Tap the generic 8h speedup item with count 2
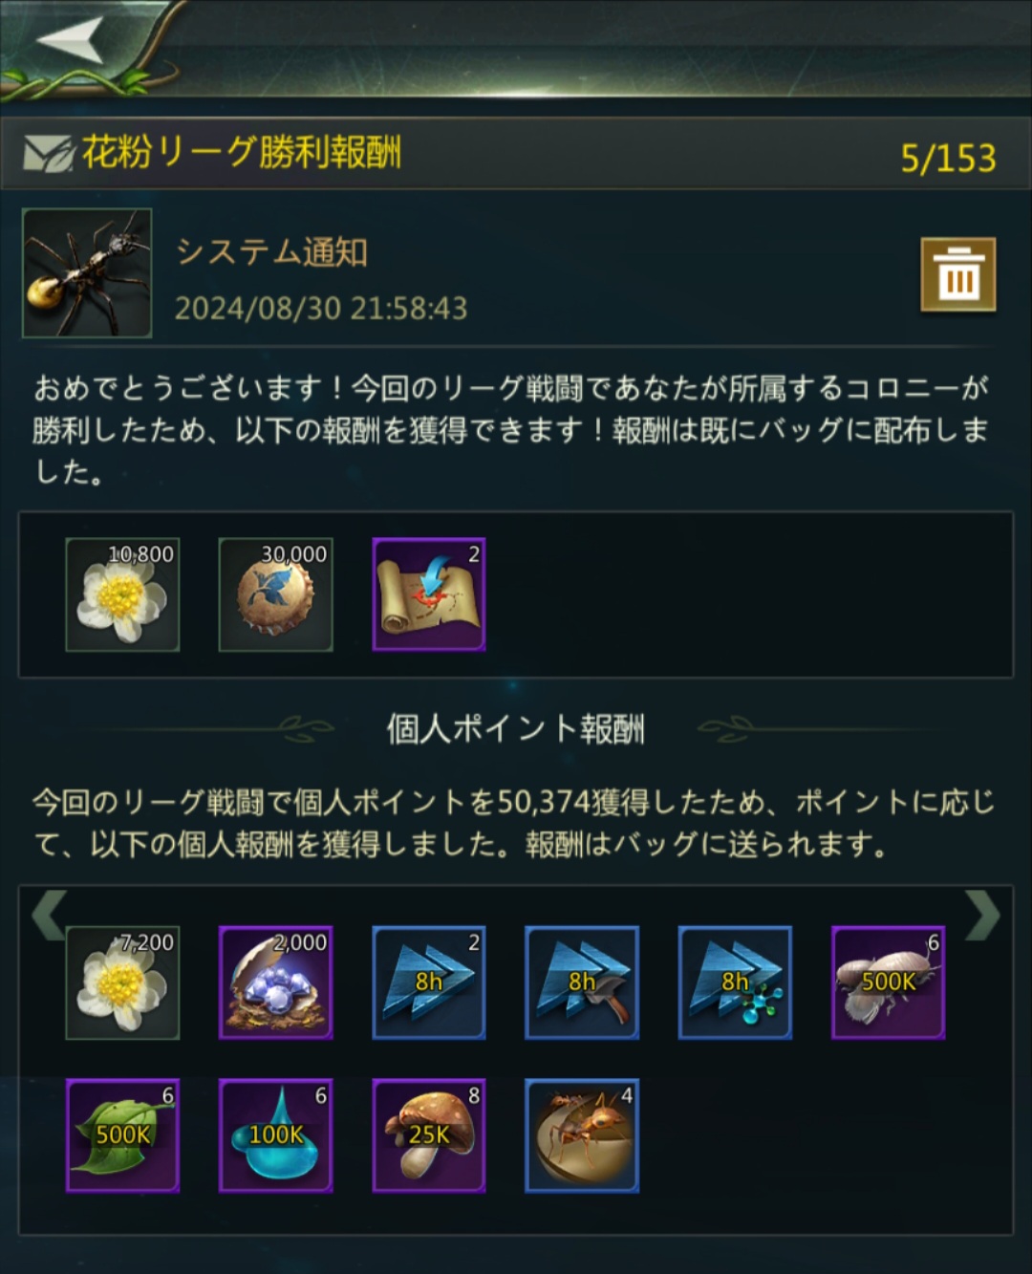The height and width of the screenshot is (1274, 1032). point(429,982)
